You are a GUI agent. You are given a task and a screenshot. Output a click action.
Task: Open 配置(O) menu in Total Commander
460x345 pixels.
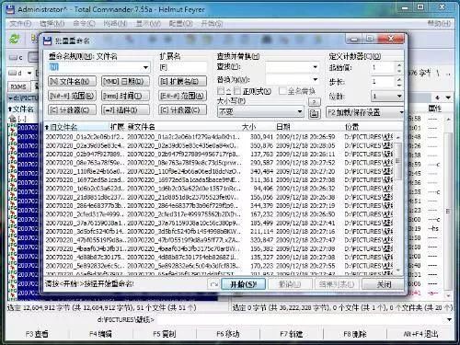click(x=180, y=23)
